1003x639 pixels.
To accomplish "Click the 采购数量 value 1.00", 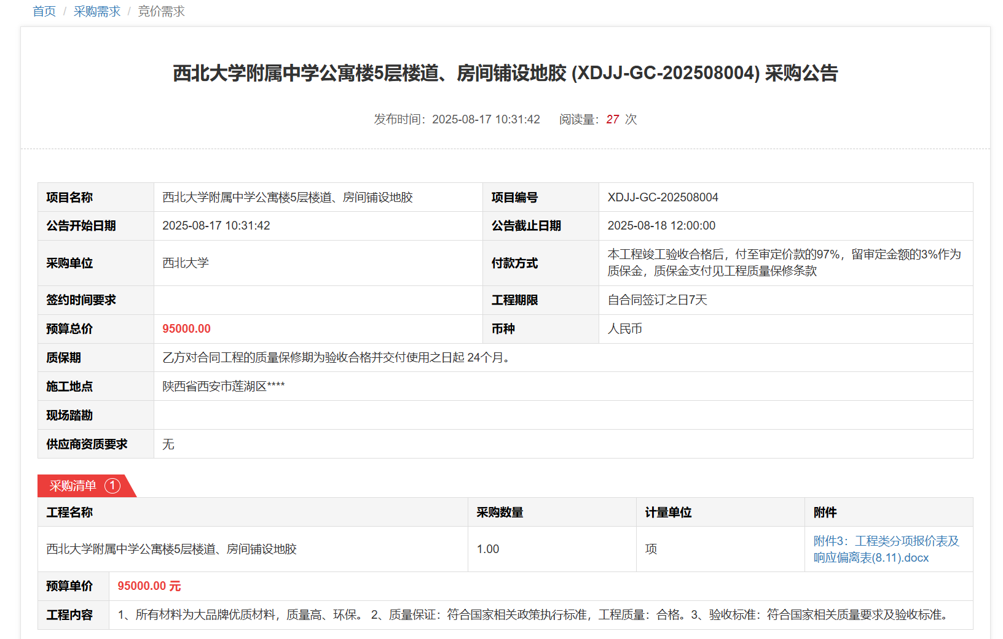I will coord(488,549).
